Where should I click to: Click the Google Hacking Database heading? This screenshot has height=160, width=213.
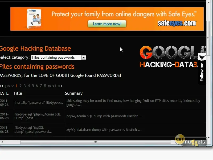(35, 49)
